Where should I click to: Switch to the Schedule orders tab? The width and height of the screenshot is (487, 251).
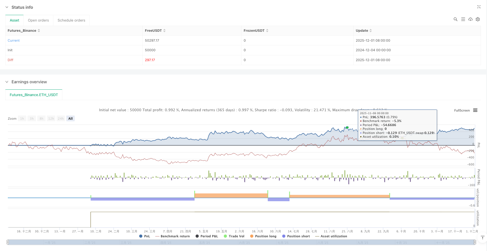point(71,20)
